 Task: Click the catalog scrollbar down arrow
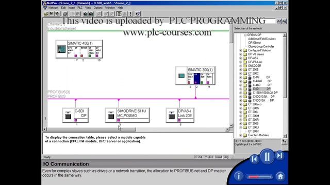coord(285,136)
